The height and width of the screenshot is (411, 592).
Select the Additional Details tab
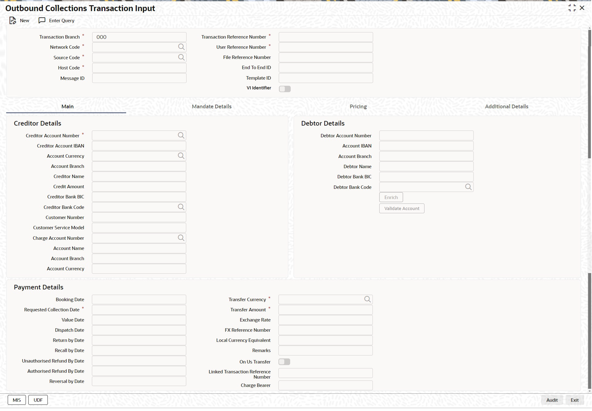pos(506,106)
